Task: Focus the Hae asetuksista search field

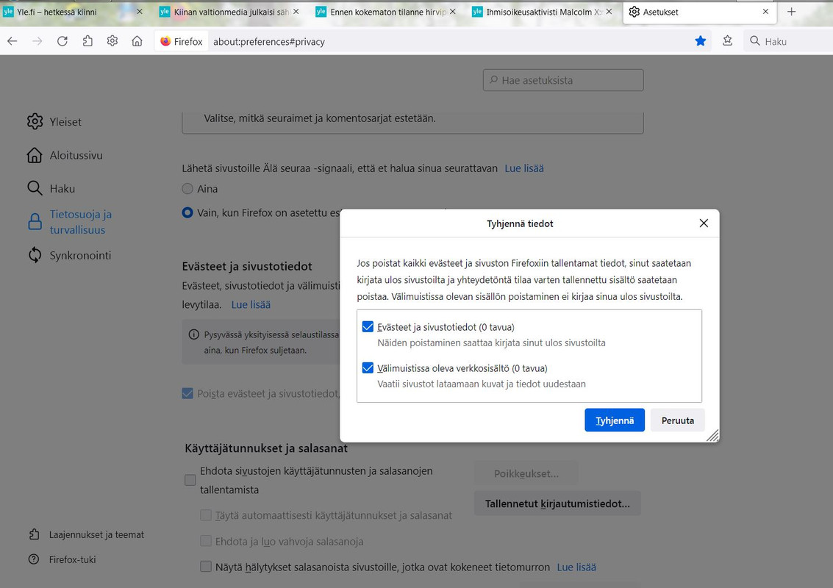Action: click(x=563, y=80)
